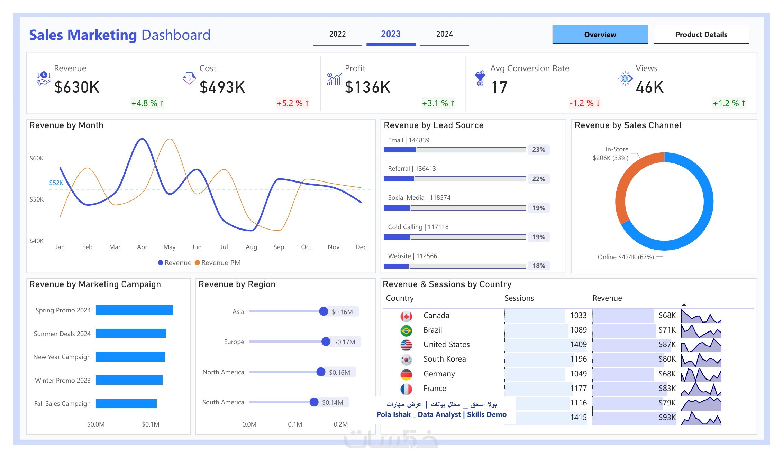The image size is (783, 458).
Task: Click the Europe region slider dot
Action: [x=326, y=342]
